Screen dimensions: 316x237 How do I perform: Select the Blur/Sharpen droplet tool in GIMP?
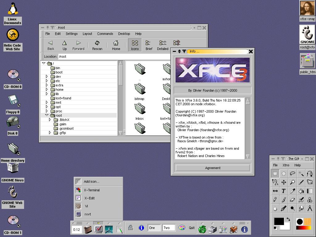[x=275, y=208]
